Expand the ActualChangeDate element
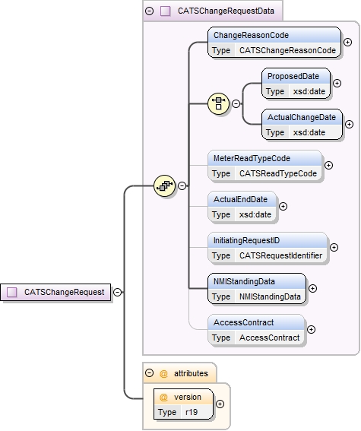The height and width of the screenshot is (431, 361). (x=349, y=124)
